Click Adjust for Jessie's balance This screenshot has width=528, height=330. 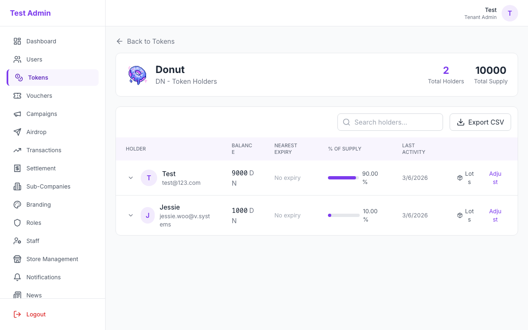coord(495,215)
